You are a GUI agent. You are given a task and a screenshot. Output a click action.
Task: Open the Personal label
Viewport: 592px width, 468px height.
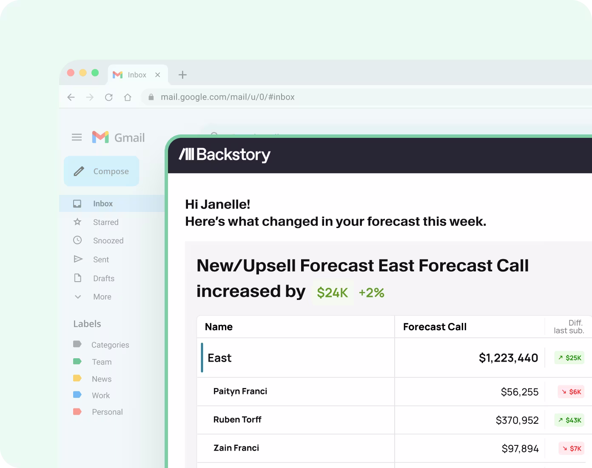coord(107,412)
